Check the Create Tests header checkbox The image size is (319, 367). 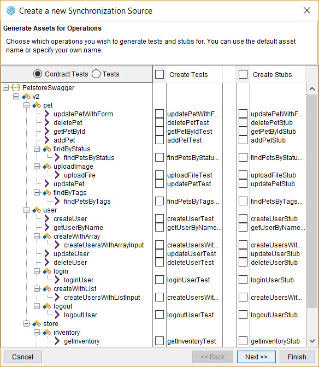159,74
